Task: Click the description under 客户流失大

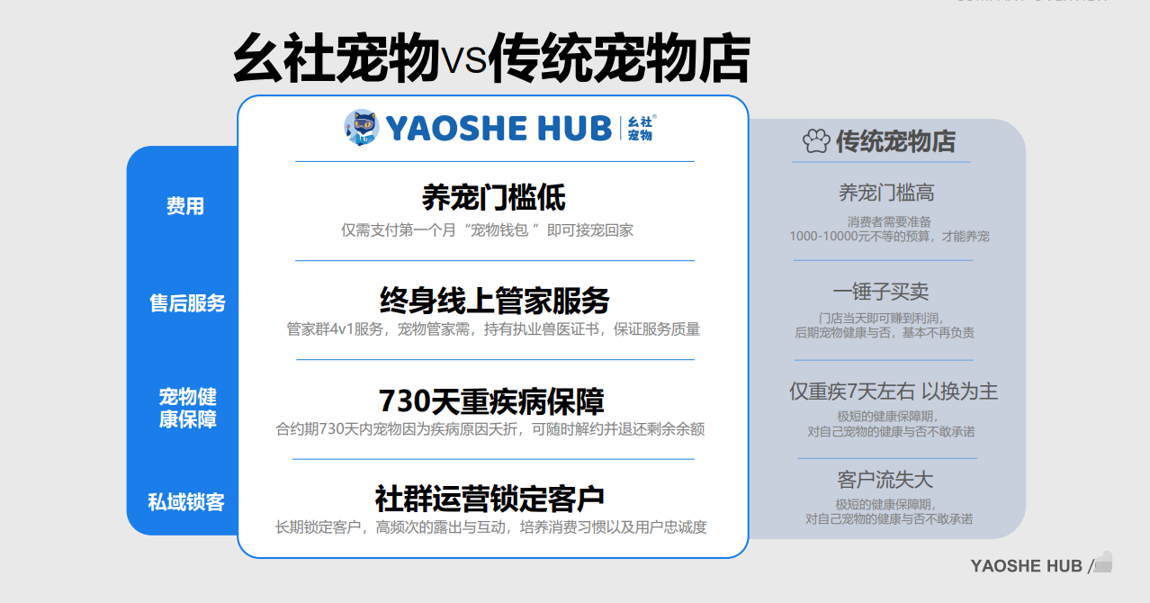Action: point(888,512)
